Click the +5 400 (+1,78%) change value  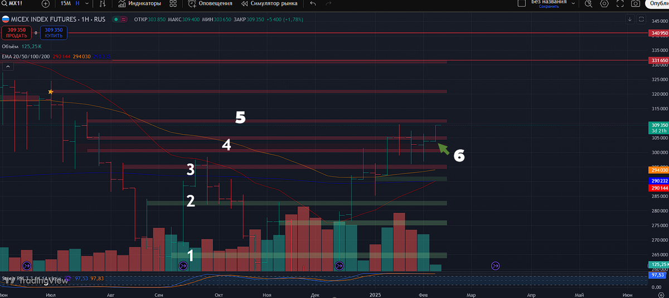284,19
